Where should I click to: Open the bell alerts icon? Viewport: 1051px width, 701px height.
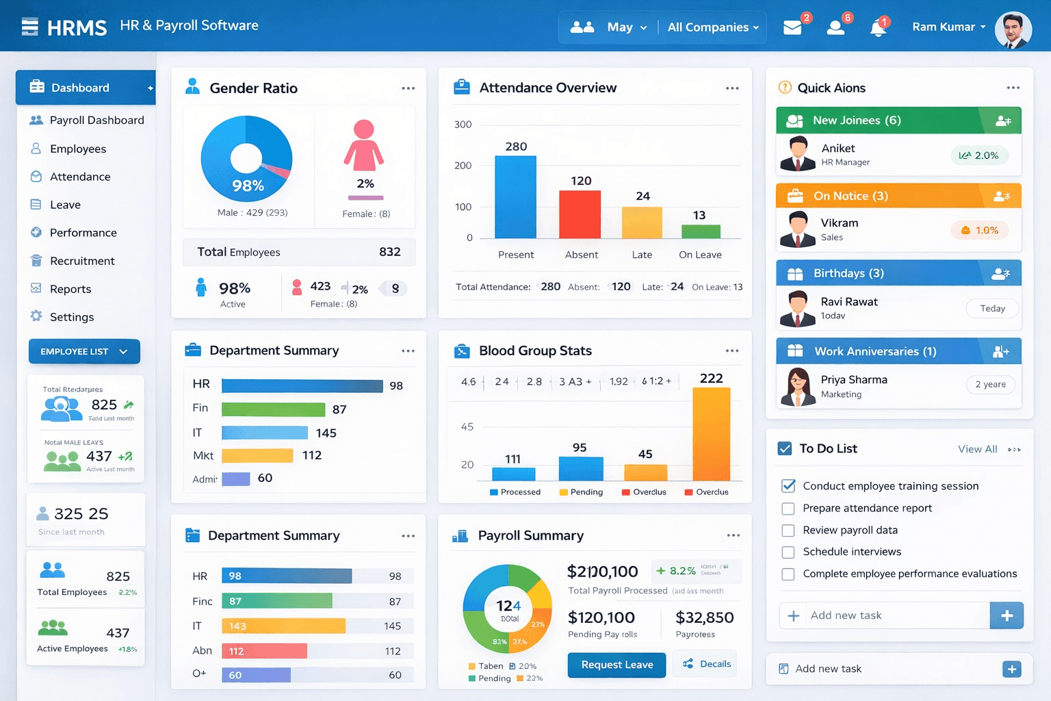pos(878,28)
